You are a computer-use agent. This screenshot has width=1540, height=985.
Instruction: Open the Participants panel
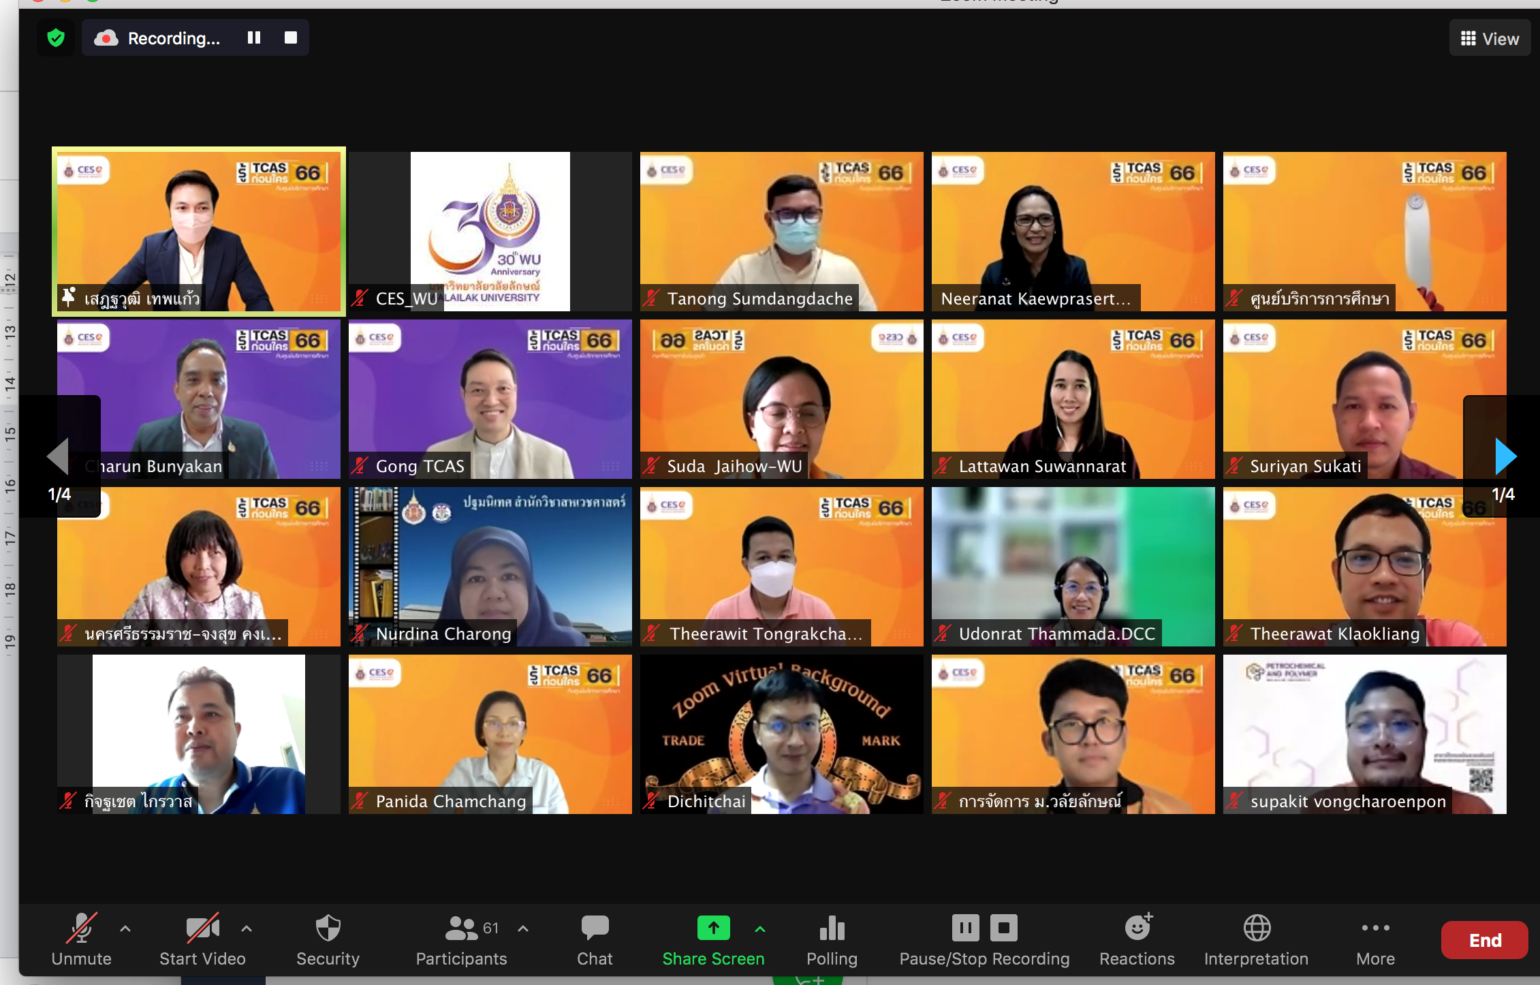(x=462, y=928)
